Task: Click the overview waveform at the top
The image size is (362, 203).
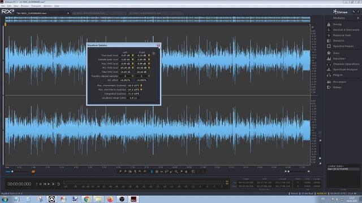Action: 157,19
